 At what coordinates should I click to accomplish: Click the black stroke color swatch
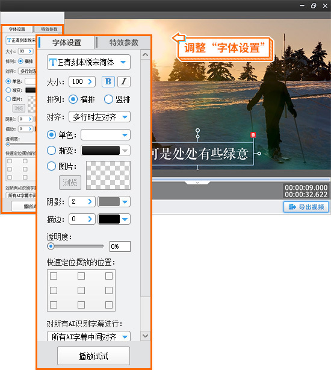click(x=109, y=219)
